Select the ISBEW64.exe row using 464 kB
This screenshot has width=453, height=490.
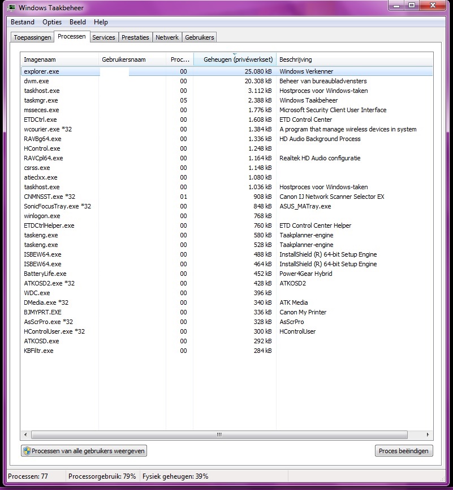[x=227, y=264]
